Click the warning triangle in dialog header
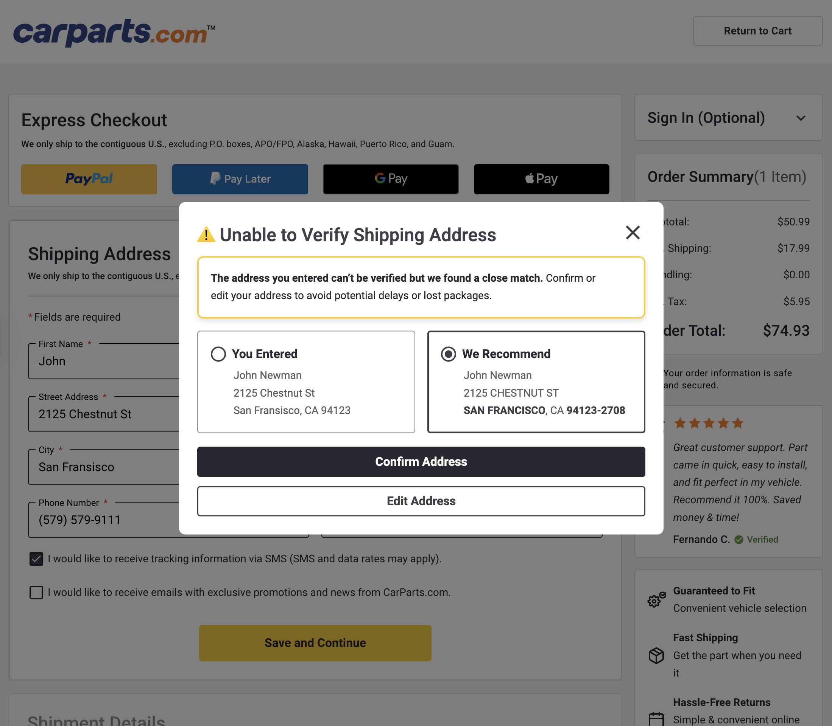Screen dimensions: 832x726 click(207, 234)
